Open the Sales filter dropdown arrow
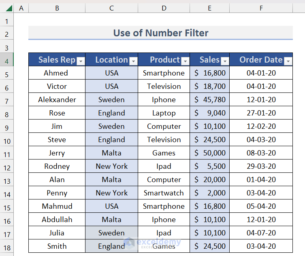The image size is (305, 256). (x=225, y=61)
